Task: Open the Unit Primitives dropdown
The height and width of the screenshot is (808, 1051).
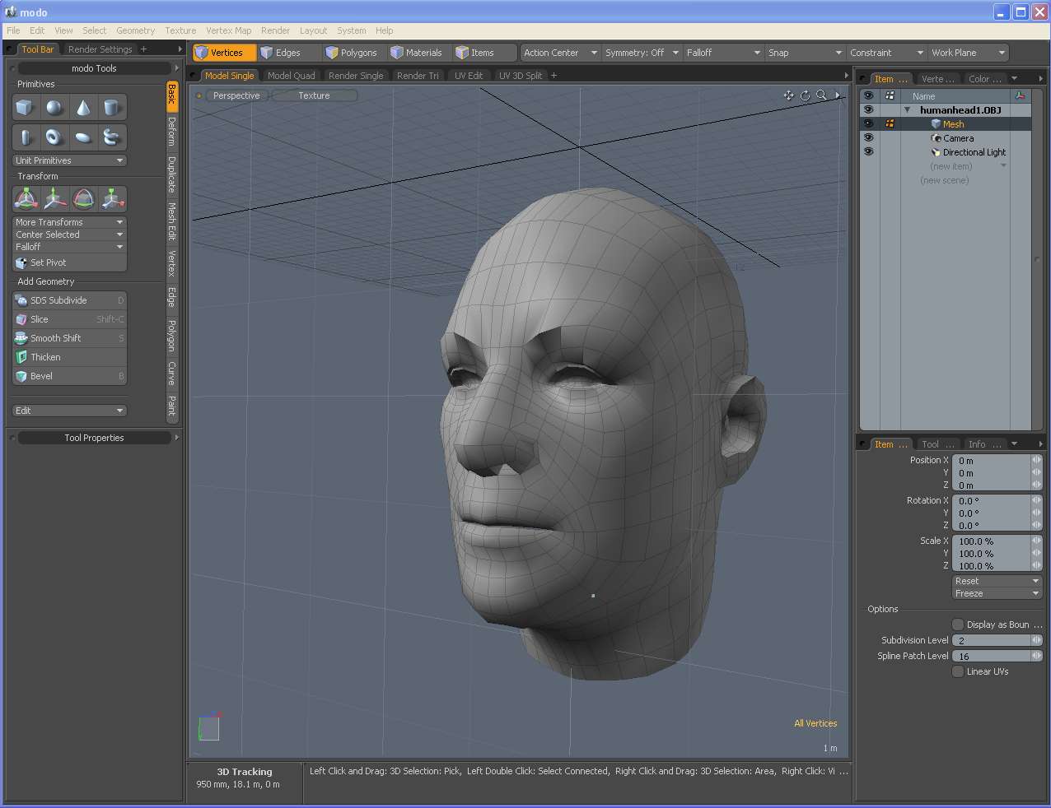Action: pyautogui.click(x=70, y=160)
